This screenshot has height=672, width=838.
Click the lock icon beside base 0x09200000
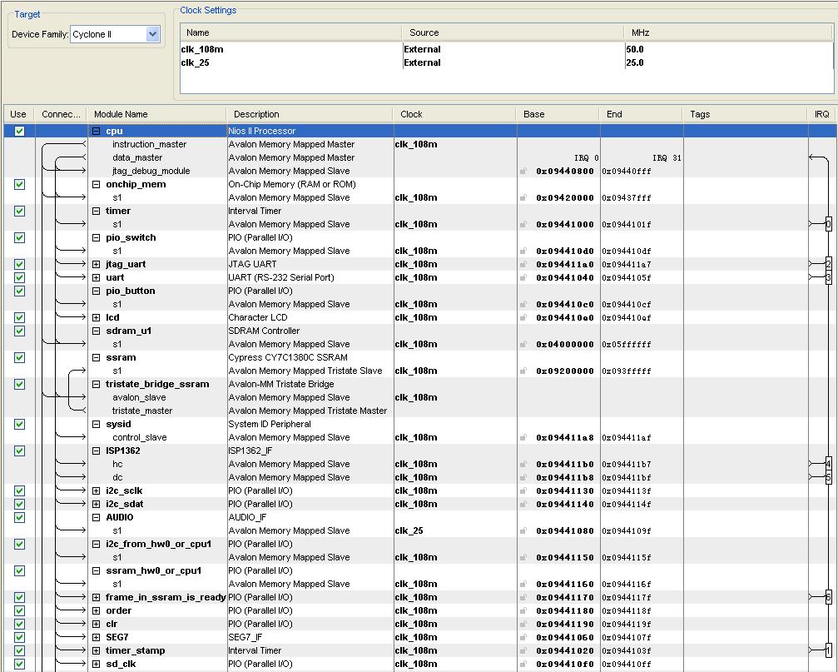[x=523, y=371]
